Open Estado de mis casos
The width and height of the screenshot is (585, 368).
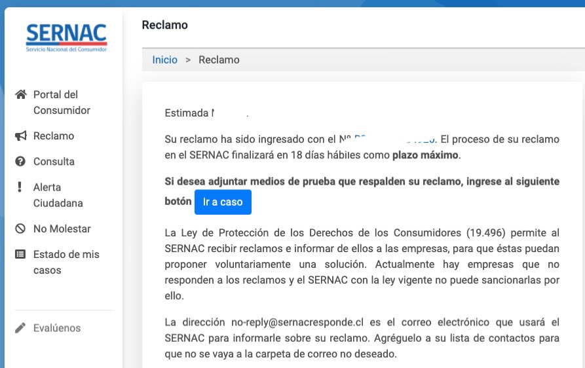click(66, 262)
